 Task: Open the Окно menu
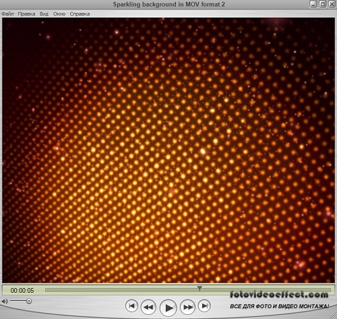[x=59, y=14]
